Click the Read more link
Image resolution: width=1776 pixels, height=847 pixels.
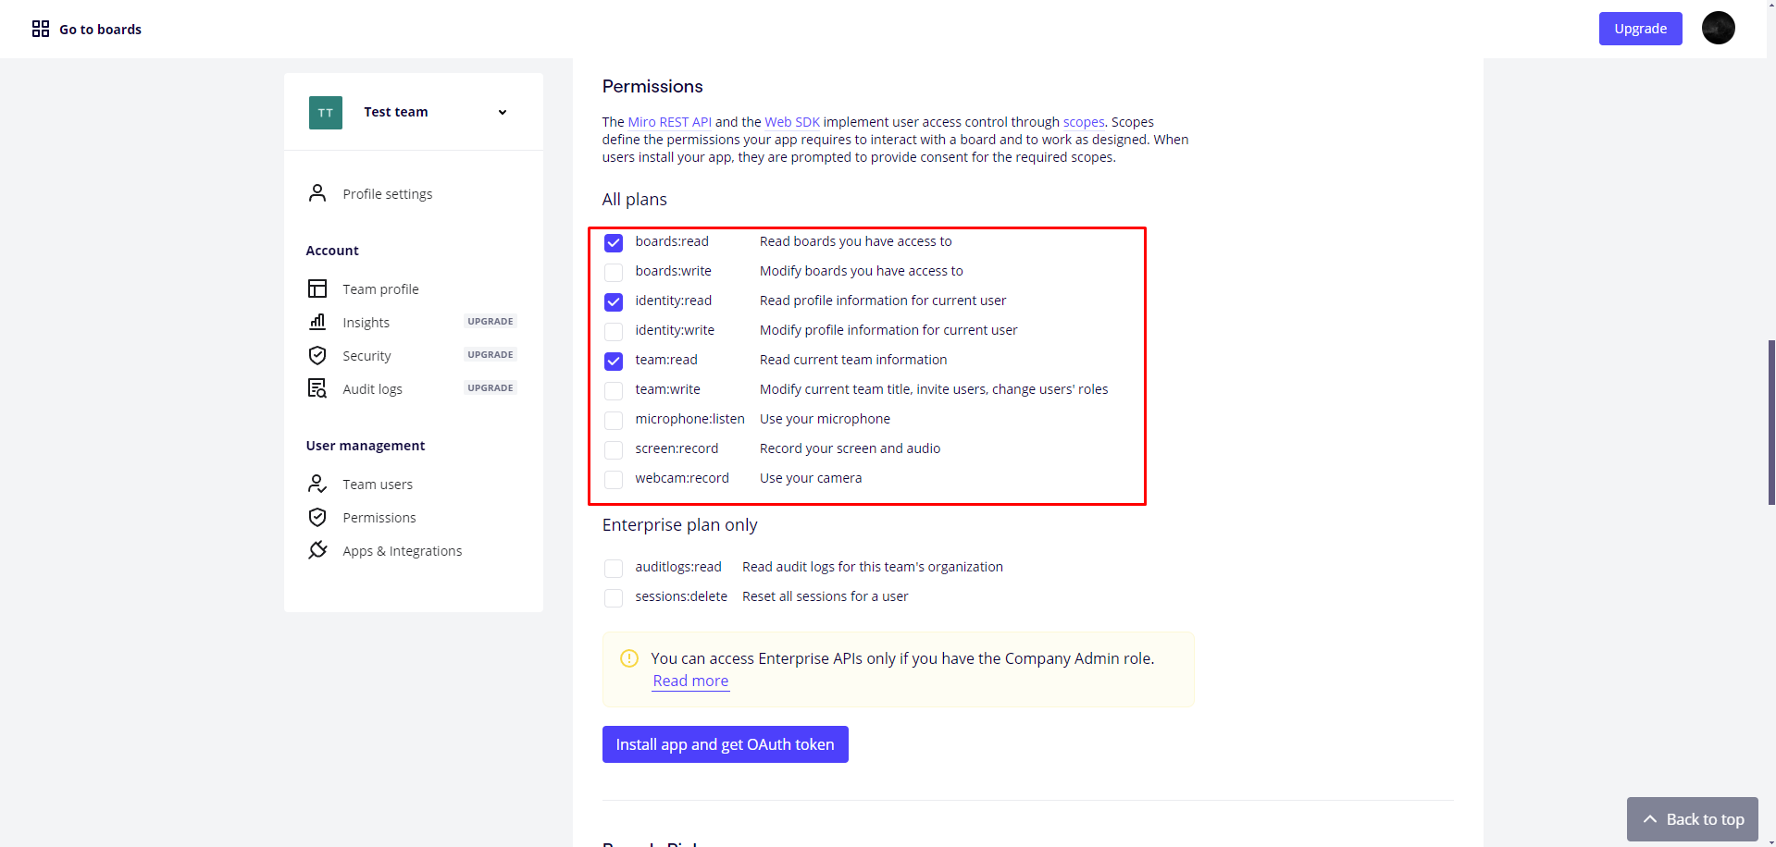pos(690,681)
